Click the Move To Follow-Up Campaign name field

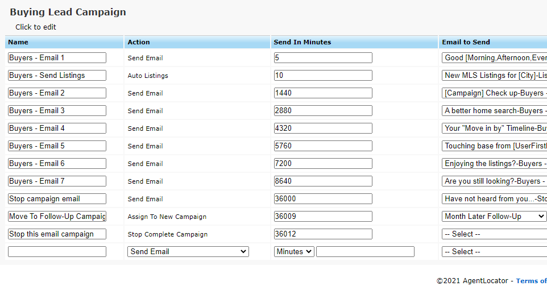(x=57, y=216)
